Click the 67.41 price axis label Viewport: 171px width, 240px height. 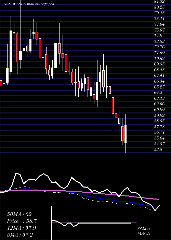pos(159,75)
